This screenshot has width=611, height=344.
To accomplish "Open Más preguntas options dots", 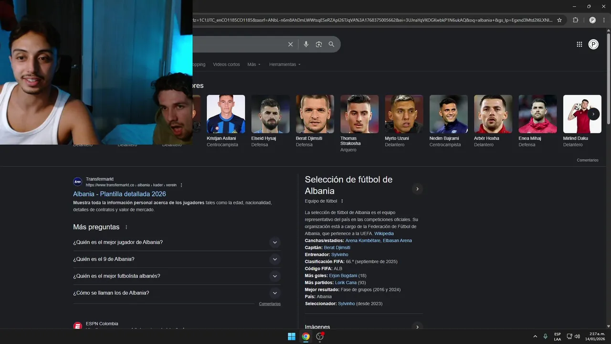I will point(126,227).
